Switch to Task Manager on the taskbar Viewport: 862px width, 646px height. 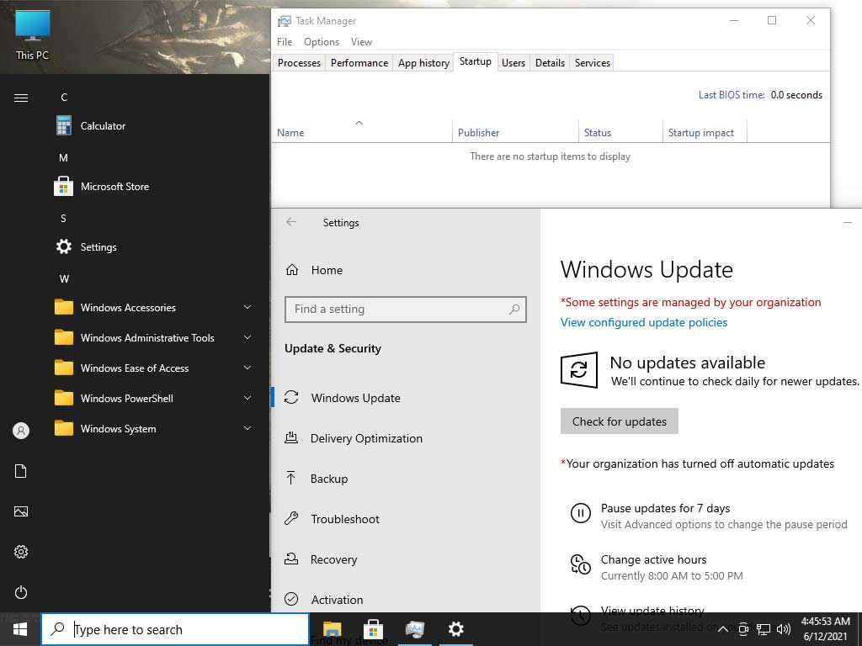click(x=414, y=629)
